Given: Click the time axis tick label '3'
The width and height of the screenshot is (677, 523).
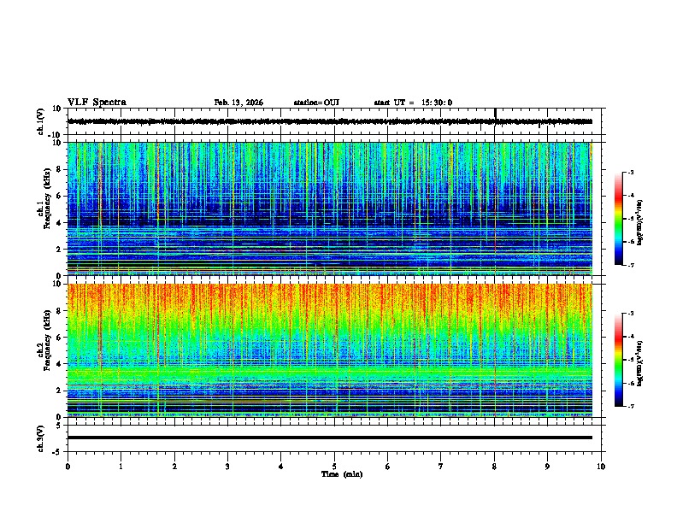Looking at the screenshot, I should click(x=227, y=467).
